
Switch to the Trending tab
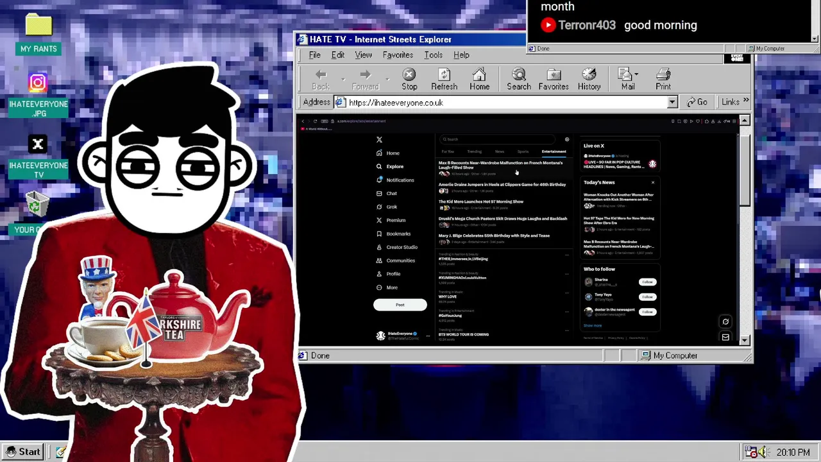474,151
